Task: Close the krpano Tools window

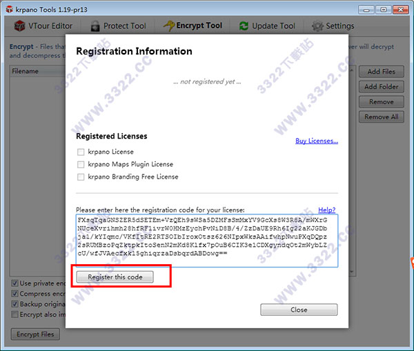Action: [x=400, y=10]
